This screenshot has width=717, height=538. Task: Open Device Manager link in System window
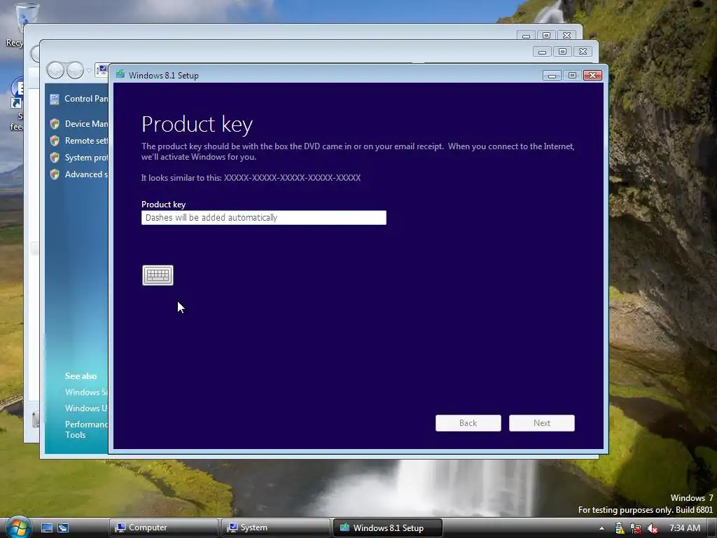86,124
